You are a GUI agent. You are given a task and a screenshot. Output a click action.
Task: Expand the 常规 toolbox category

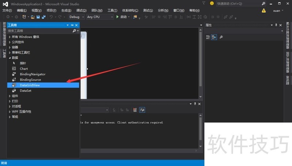coord(10,117)
